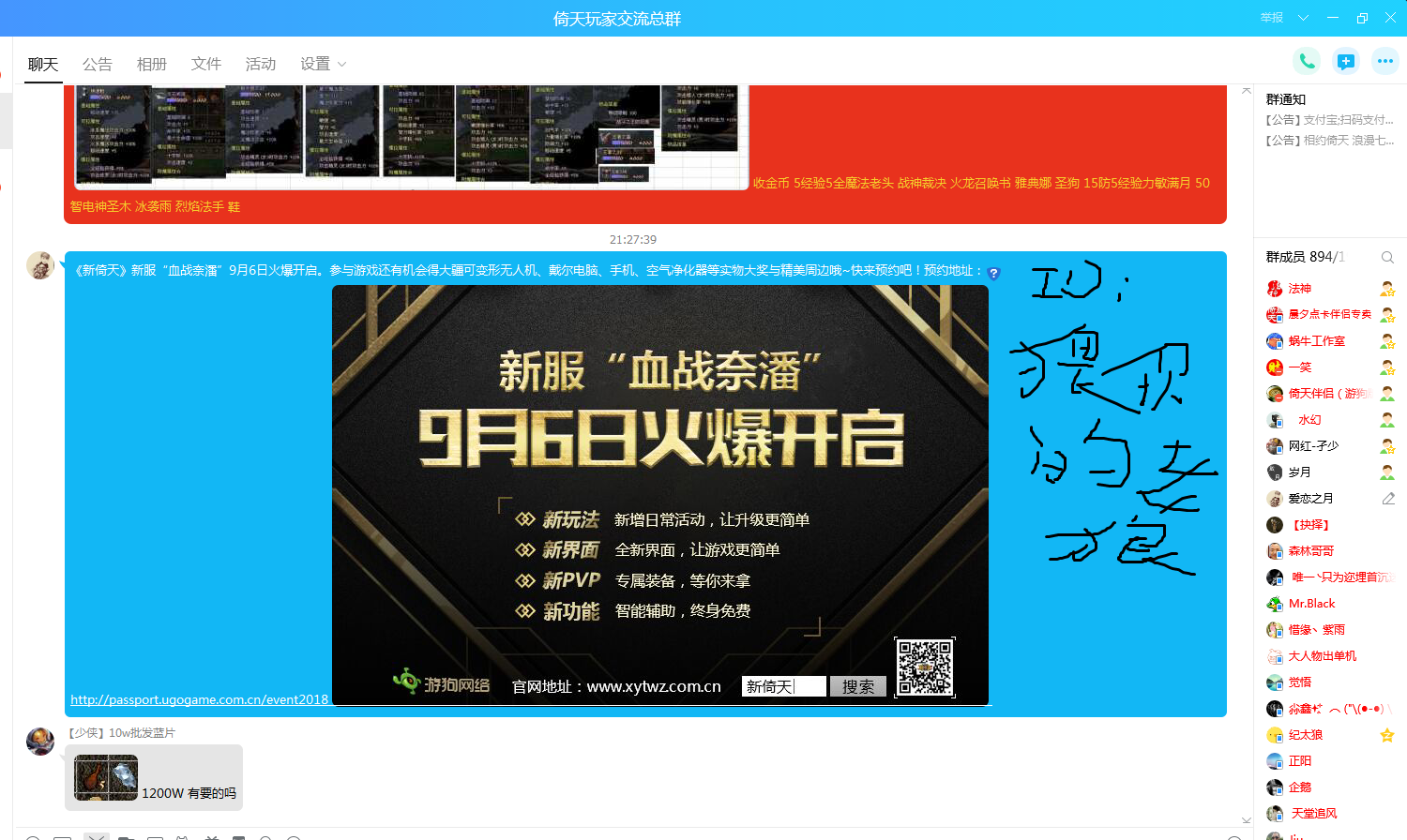Open the 支付宝 announcement in 群通知
This screenshot has width=1407, height=840.
tap(1329, 120)
